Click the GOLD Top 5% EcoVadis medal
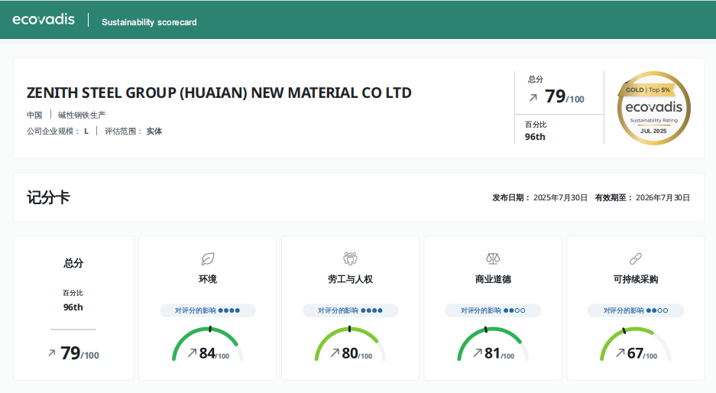 [x=653, y=109]
